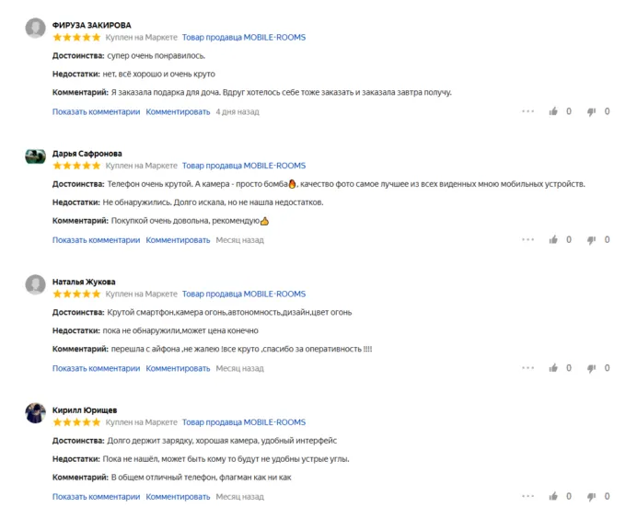Image resolution: width=626 pixels, height=519 pixels.
Task: Thumbs up Дарья Сафронова's review
Action: (553, 240)
